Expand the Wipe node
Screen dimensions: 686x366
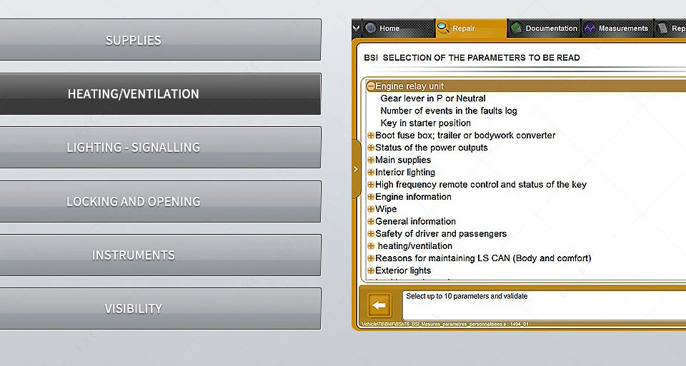(371, 209)
